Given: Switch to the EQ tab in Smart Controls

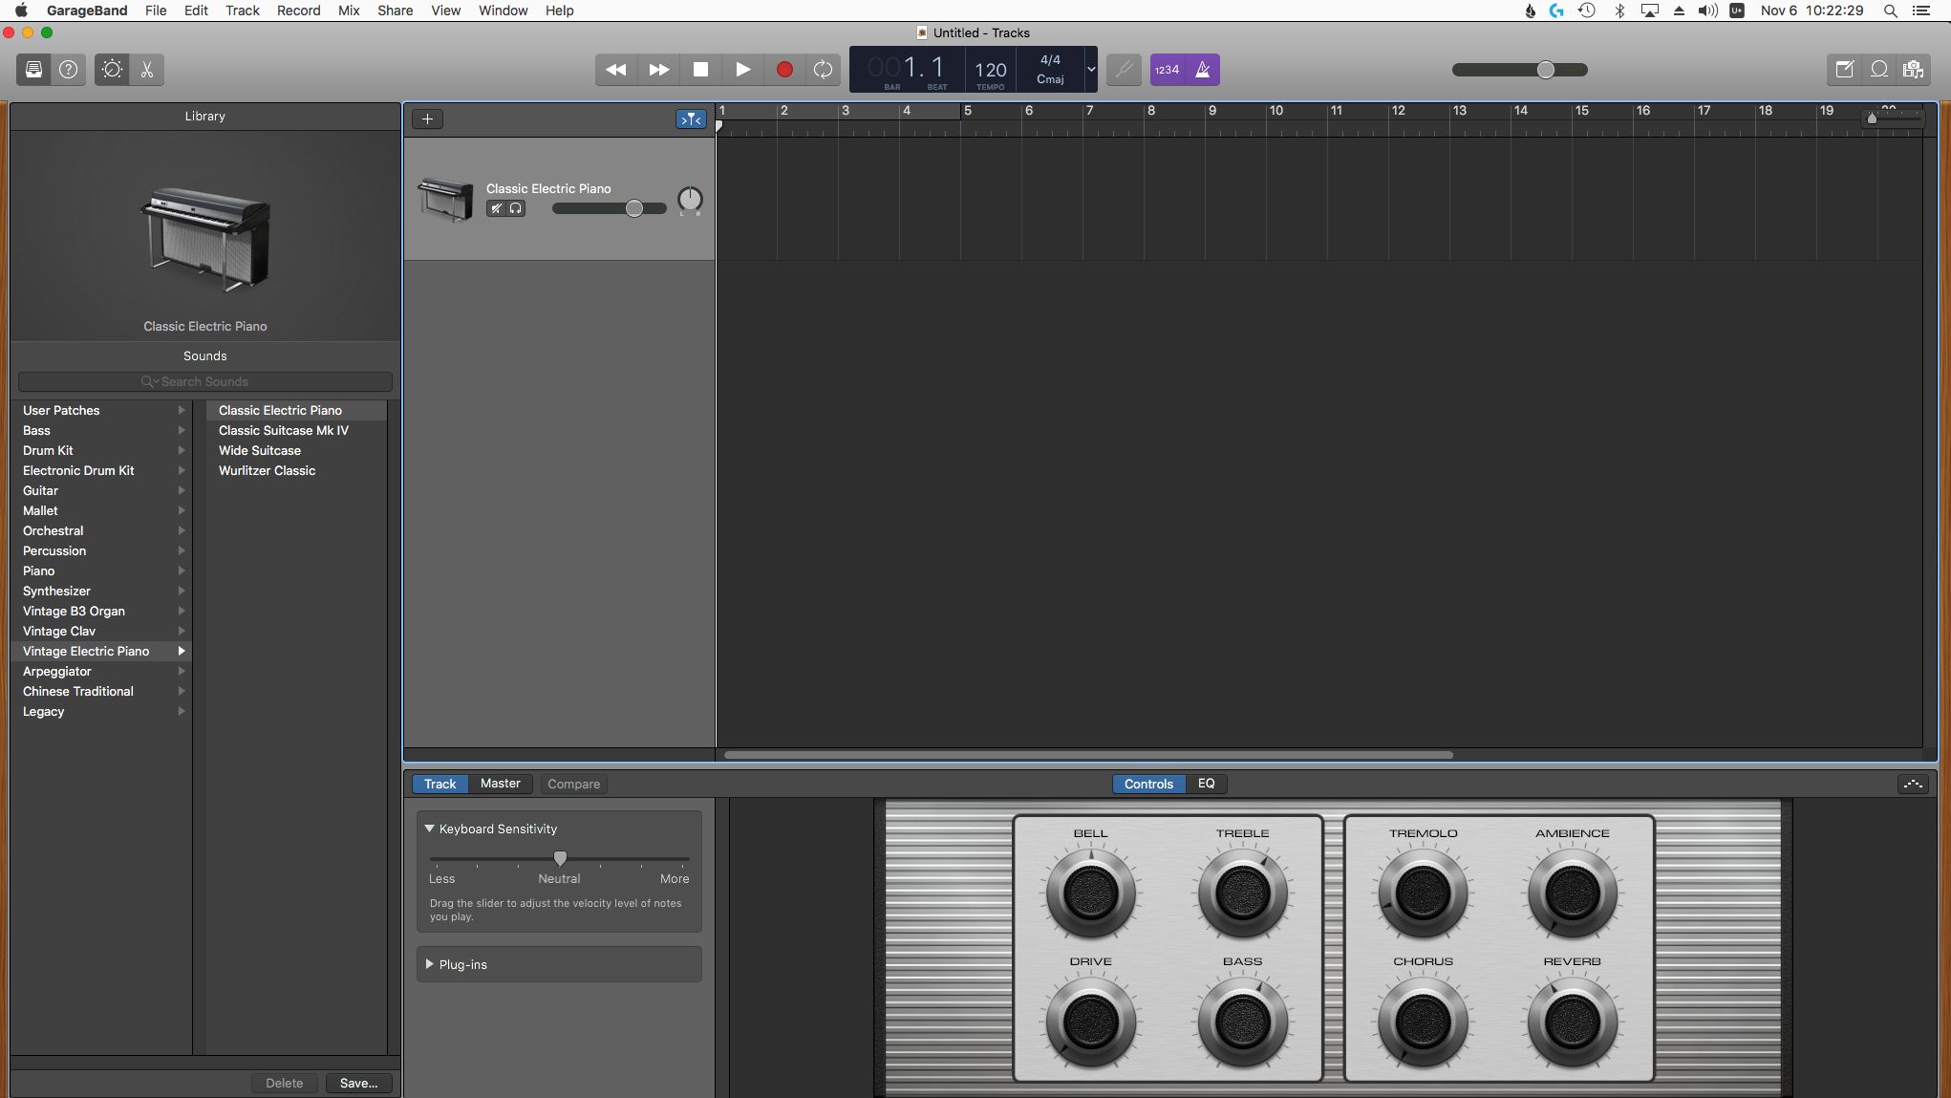Looking at the screenshot, I should (x=1205, y=783).
